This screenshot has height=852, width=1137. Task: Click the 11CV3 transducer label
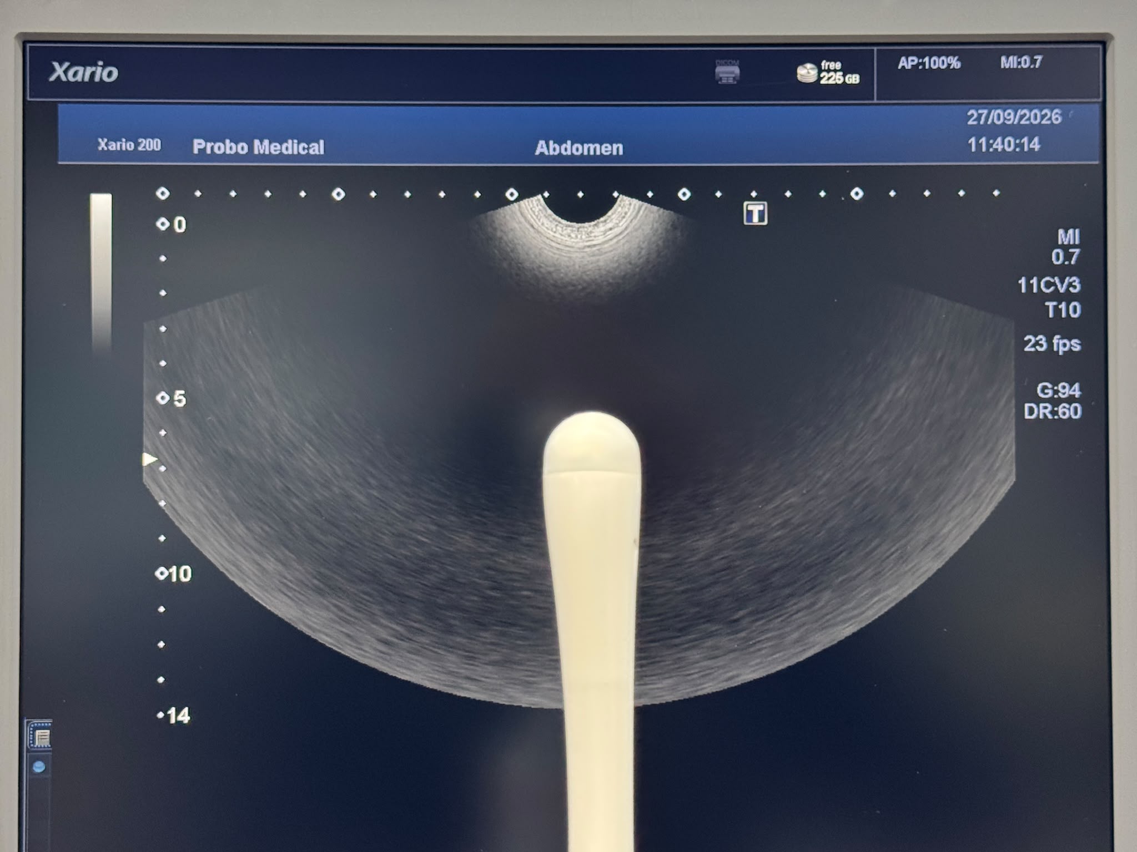tap(1048, 285)
